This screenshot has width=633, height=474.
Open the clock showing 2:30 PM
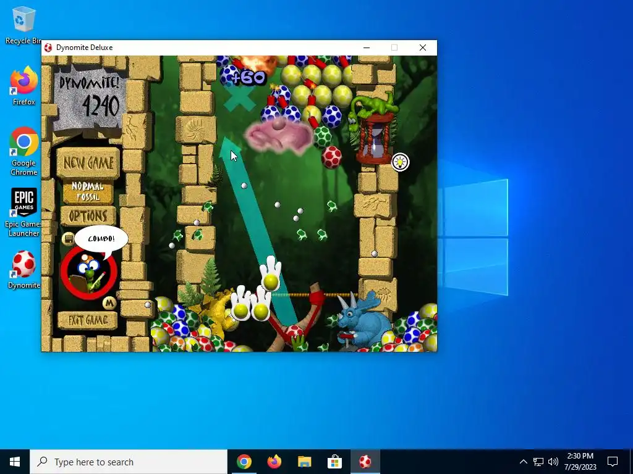(580, 462)
